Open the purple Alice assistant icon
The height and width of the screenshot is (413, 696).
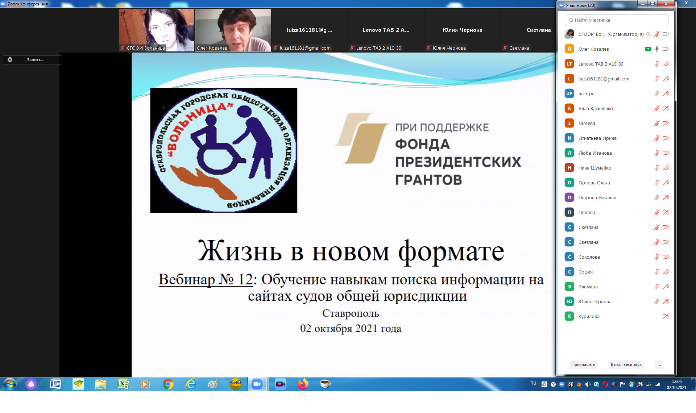[x=31, y=384]
